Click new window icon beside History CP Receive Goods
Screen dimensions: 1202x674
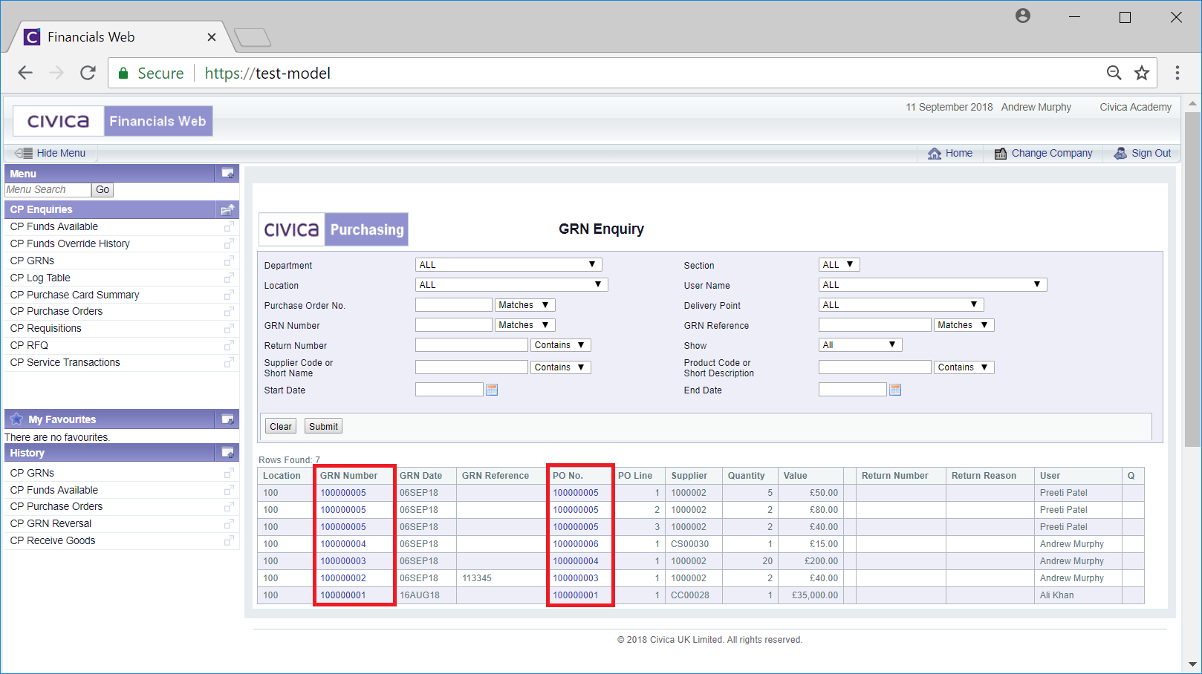click(x=229, y=540)
